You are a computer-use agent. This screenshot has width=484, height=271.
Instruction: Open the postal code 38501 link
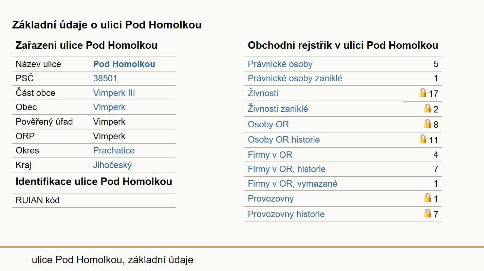(x=105, y=79)
